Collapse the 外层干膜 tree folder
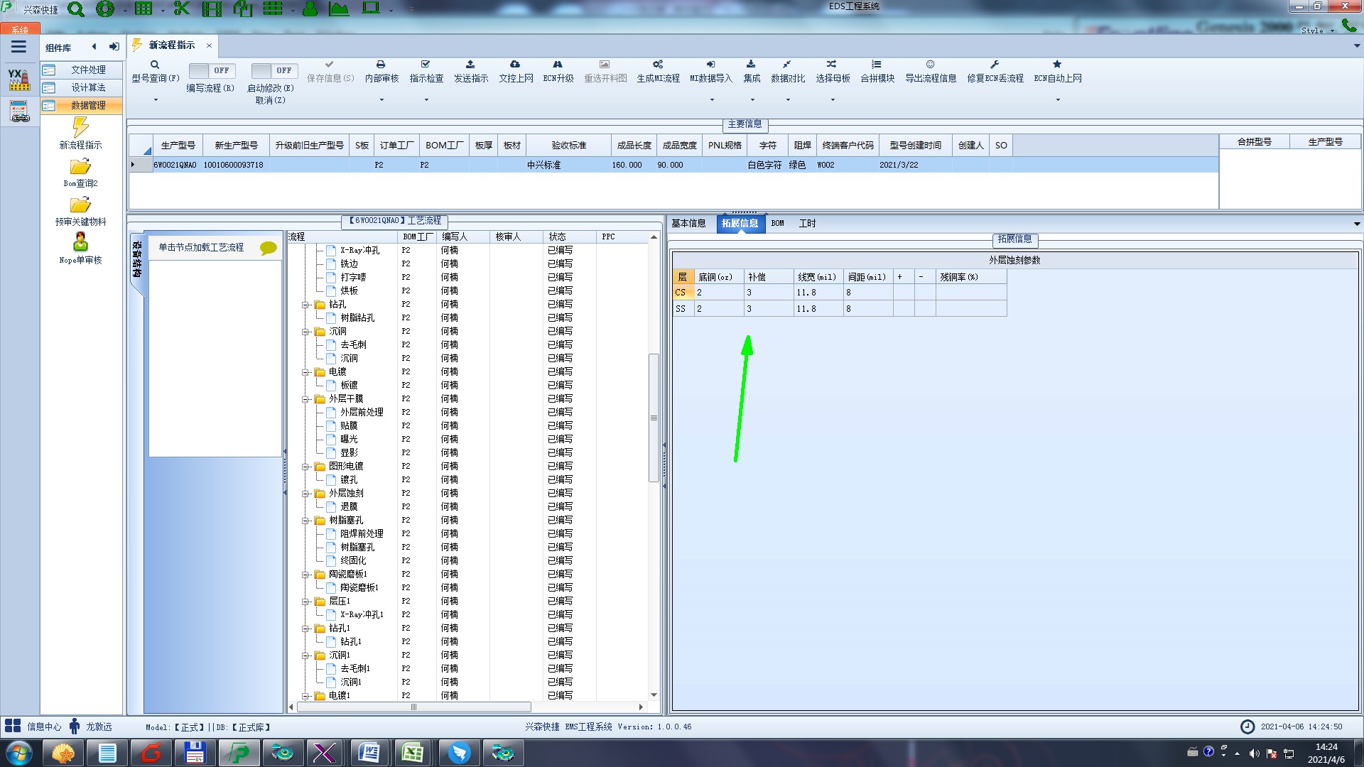 [305, 399]
